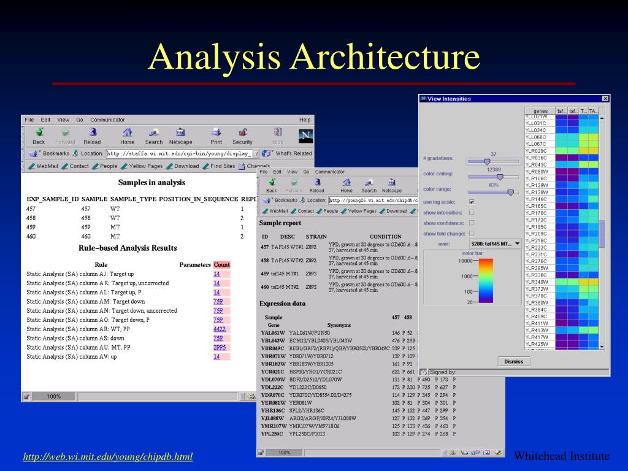Enable the show intensities checkbox
Viewport: 628px width, 471px height.
pyautogui.click(x=472, y=213)
